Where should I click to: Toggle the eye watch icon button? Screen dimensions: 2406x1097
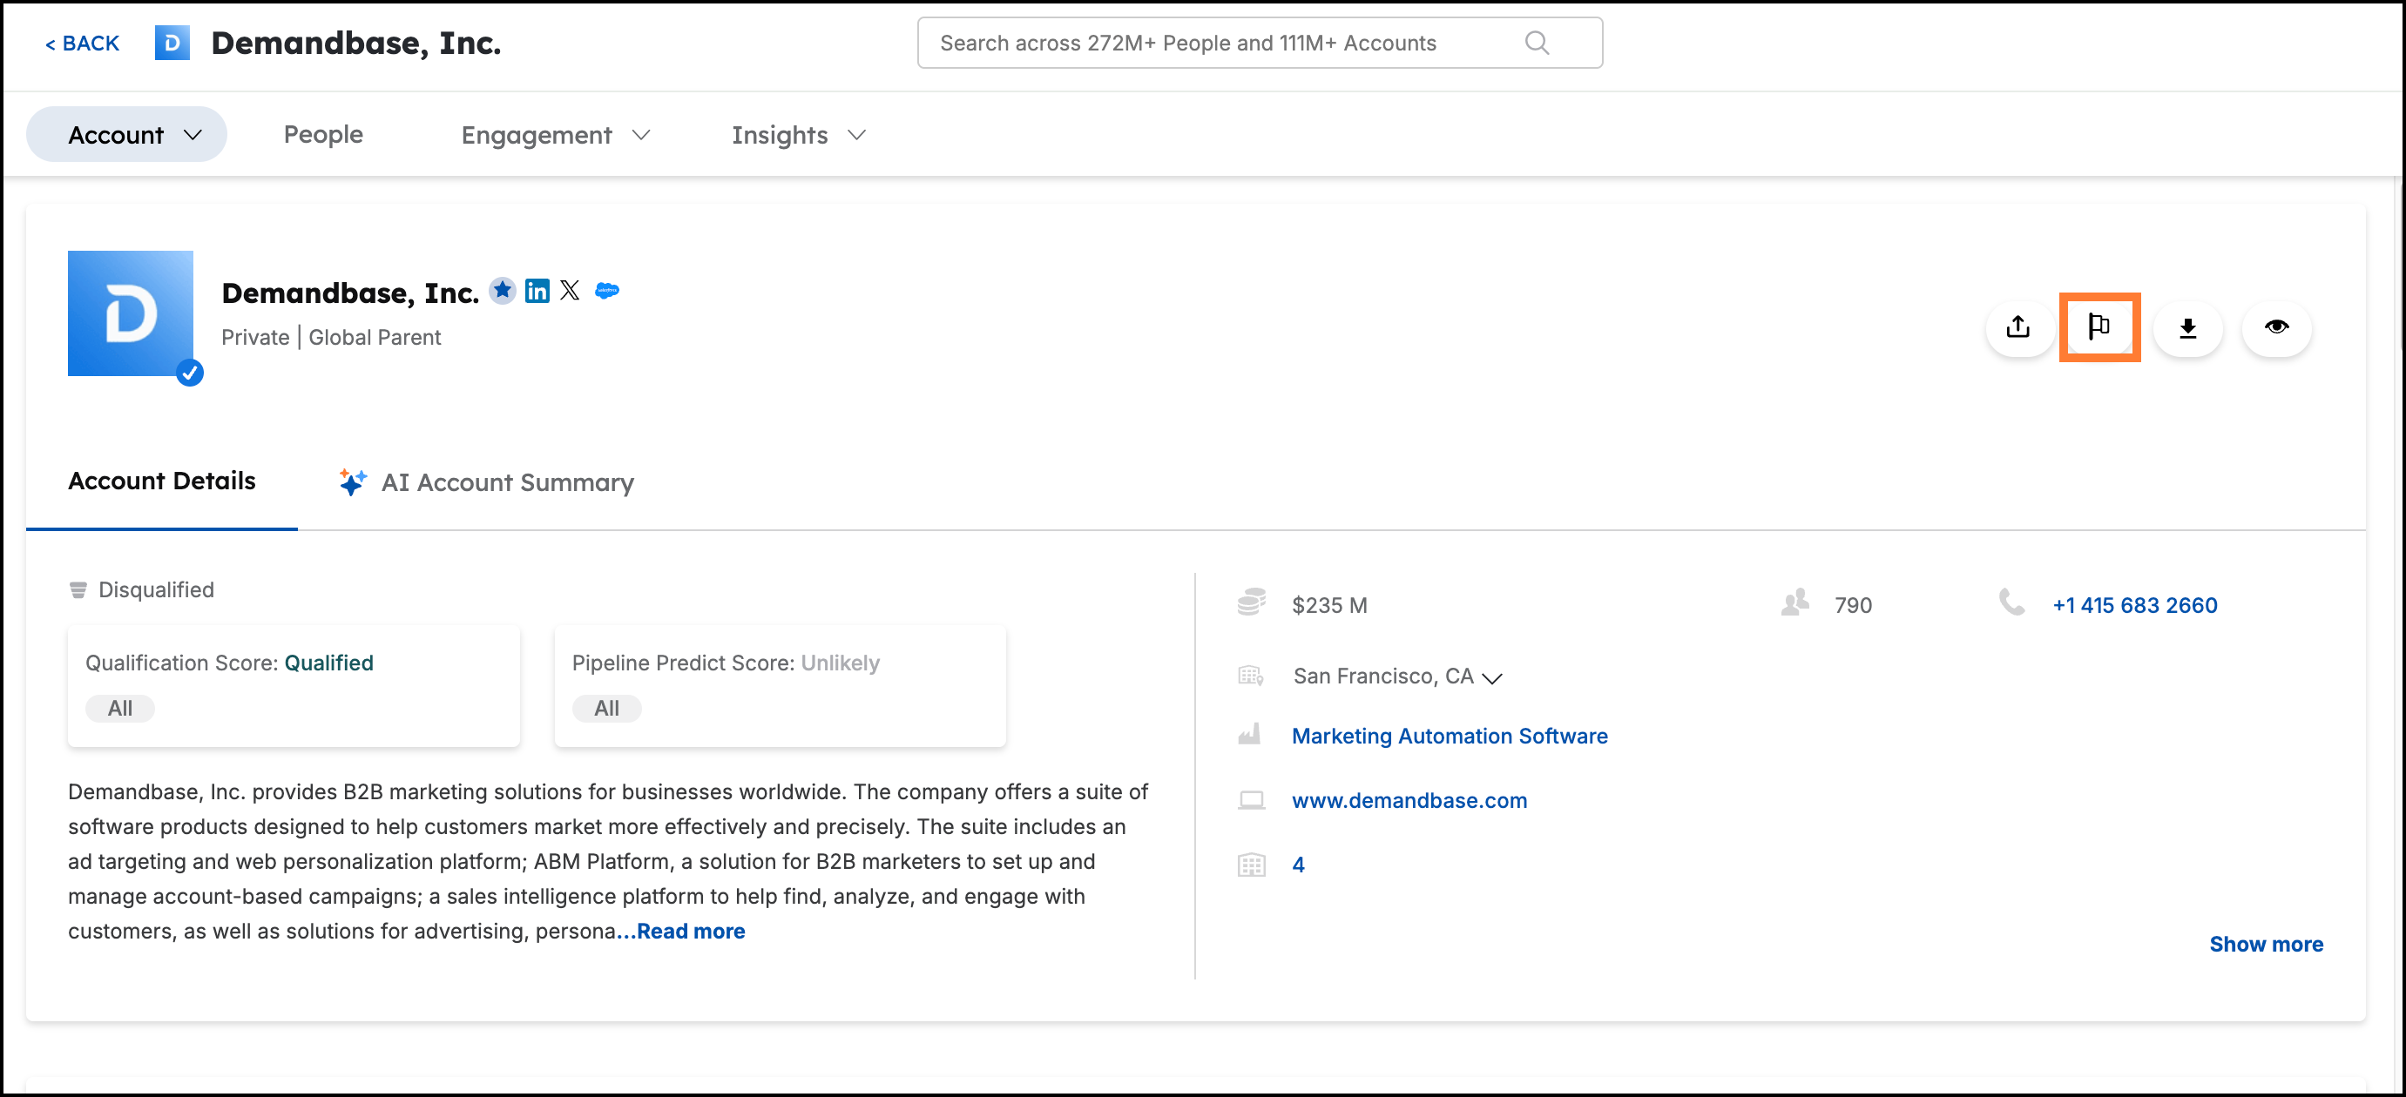(x=2276, y=327)
